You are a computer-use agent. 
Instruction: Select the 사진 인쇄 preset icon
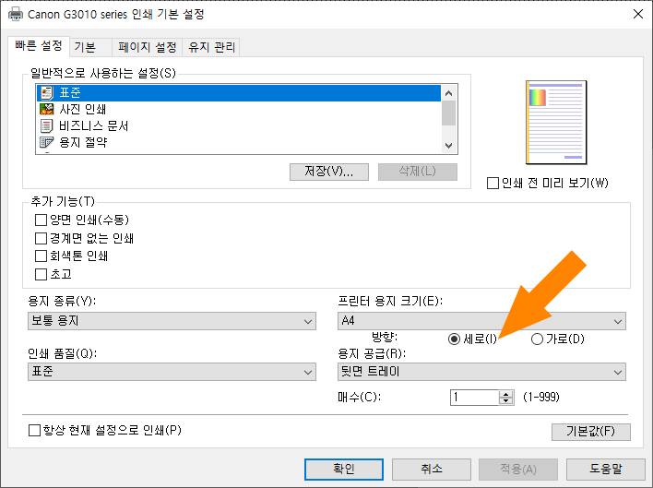click(46, 110)
